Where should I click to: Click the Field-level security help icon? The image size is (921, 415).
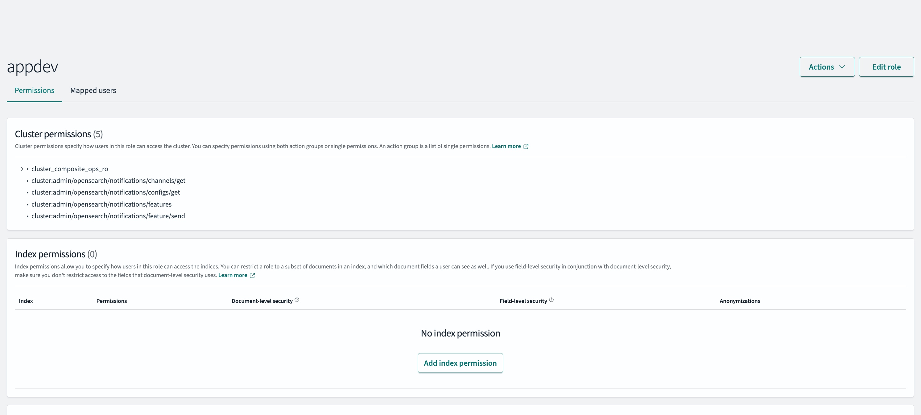(x=551, y=300)
